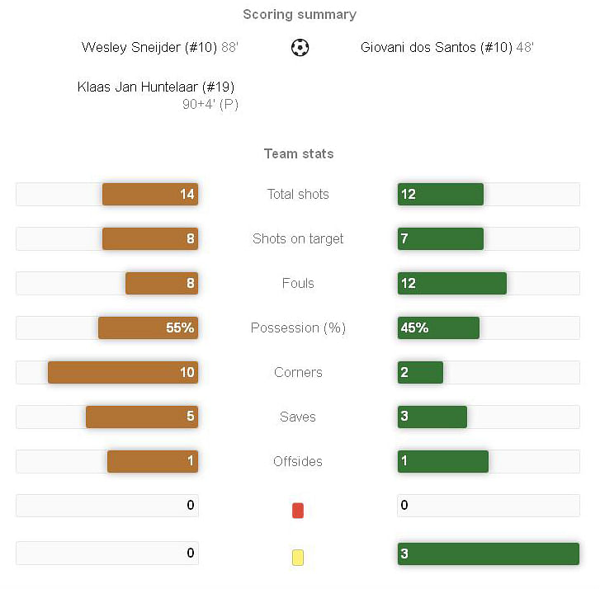Click the green Corners bar showing 2
Viewport: 600px width, 589px height.
point(420,373)
